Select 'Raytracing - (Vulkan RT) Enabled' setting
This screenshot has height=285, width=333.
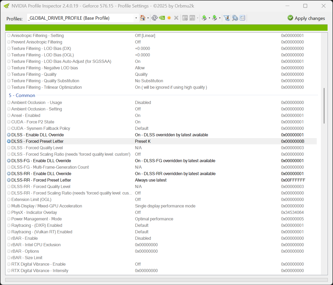(x=162, y=232)
